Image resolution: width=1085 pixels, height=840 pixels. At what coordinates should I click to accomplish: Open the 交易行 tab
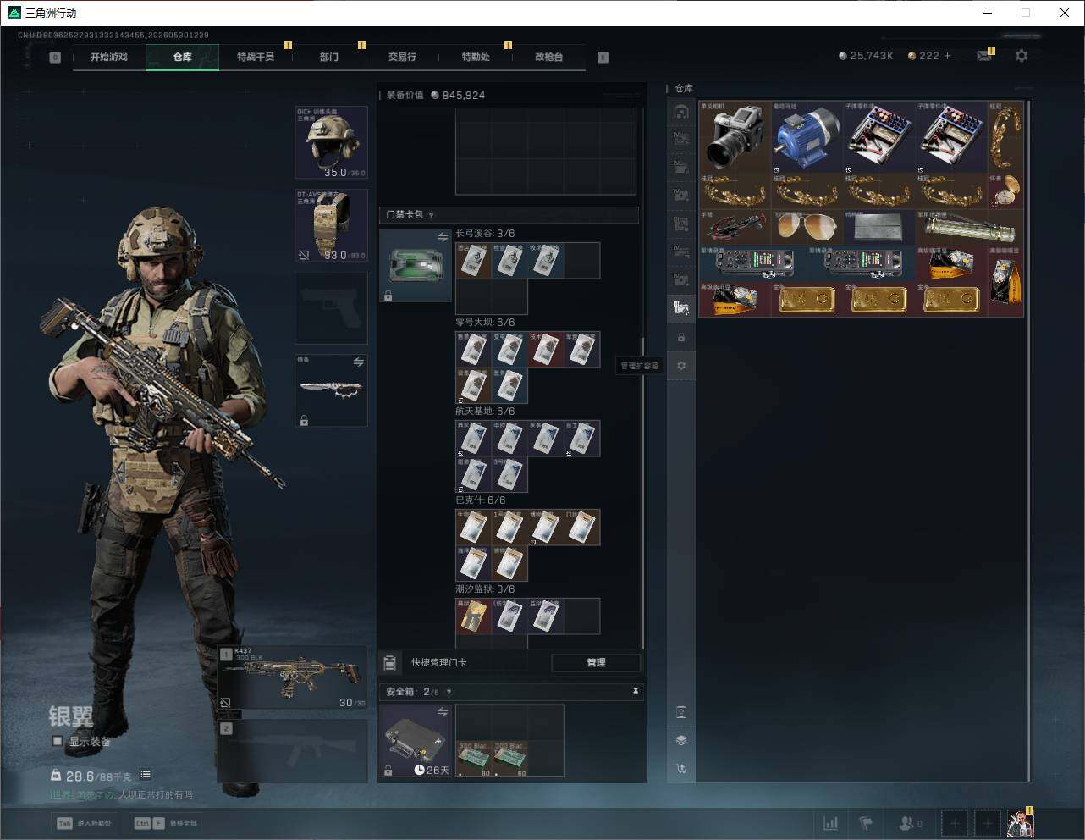tap(402, 57)
